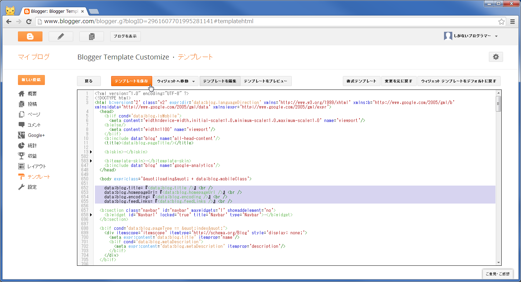Click the layout grid icon
The image size is (521, 282).
[x=21, y=166]
